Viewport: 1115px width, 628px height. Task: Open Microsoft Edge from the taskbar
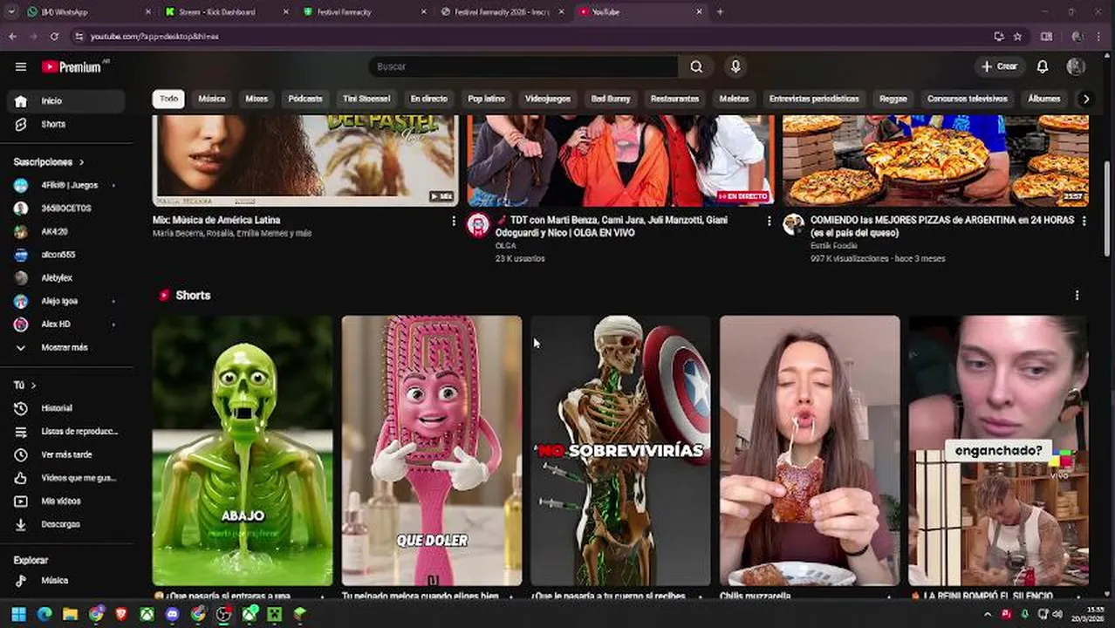(x=44, y=614)
